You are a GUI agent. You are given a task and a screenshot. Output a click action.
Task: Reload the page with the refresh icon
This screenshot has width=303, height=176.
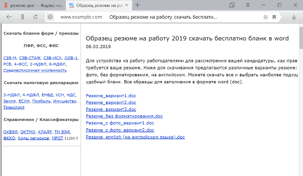[x=35, y=17]
